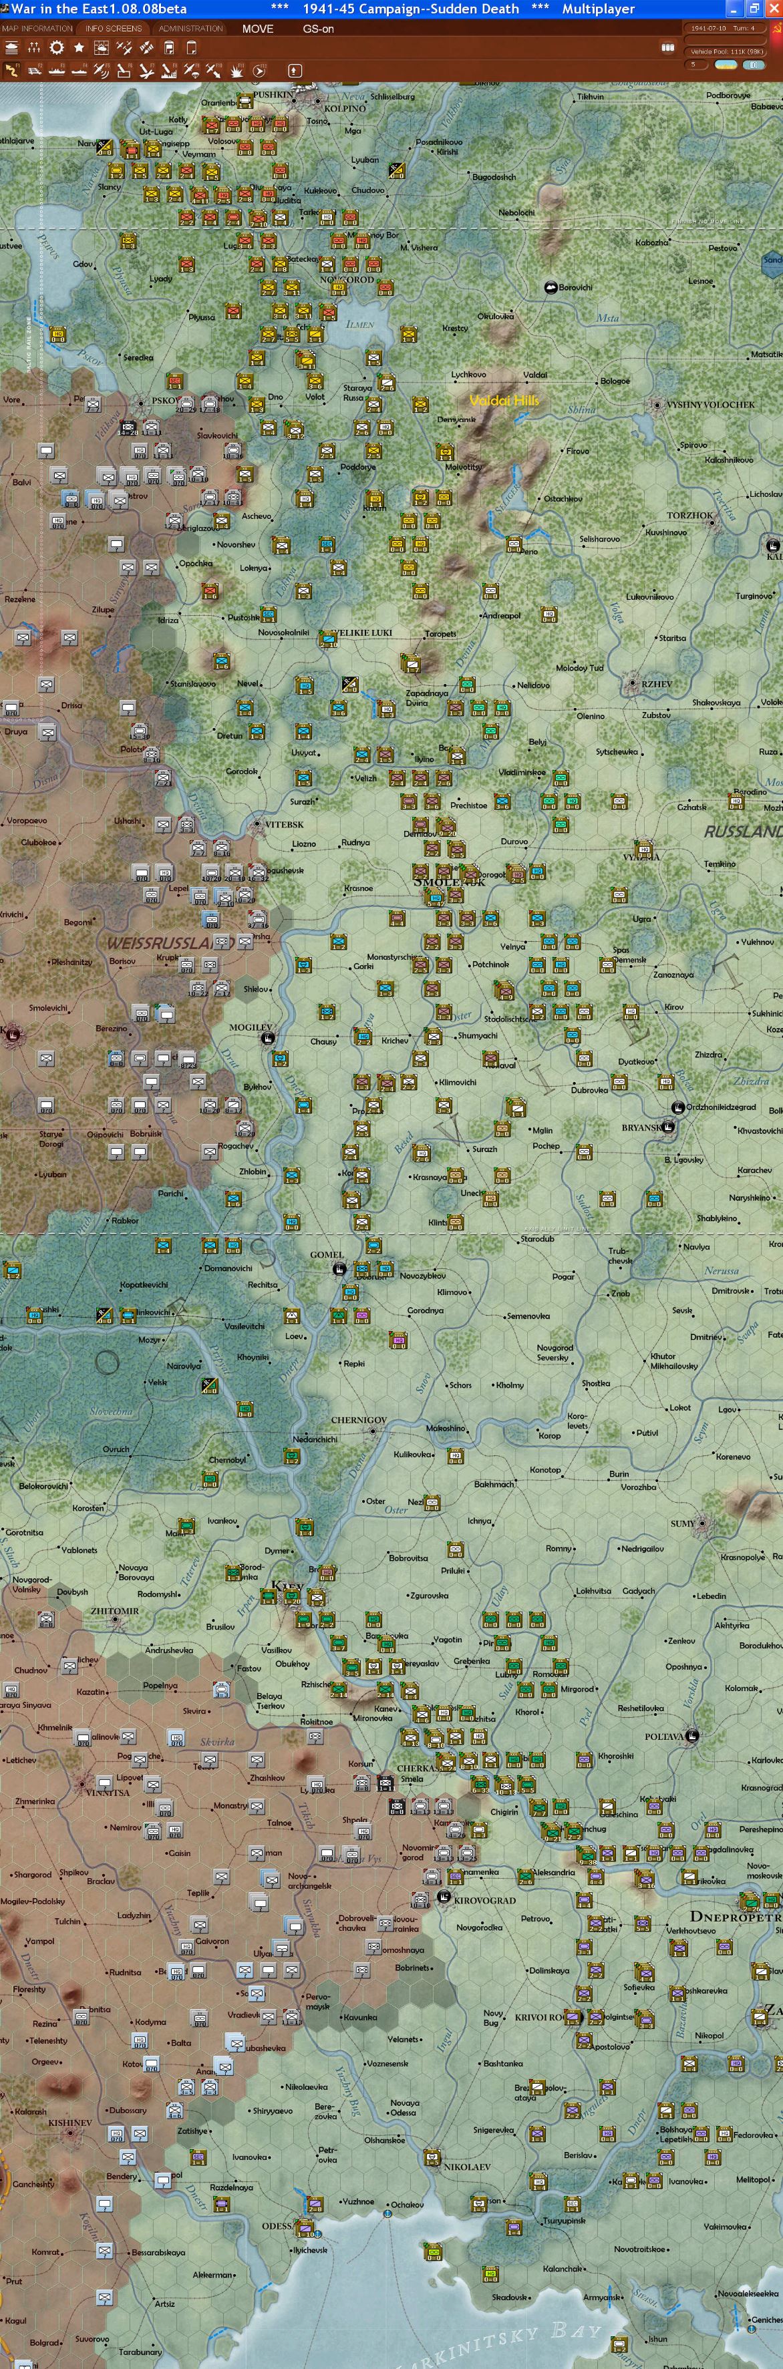Screen dimensions: 783x2369
Task: Click the factory icon at Poltava
Action: pyautogui.click(x=692, y=1737)
